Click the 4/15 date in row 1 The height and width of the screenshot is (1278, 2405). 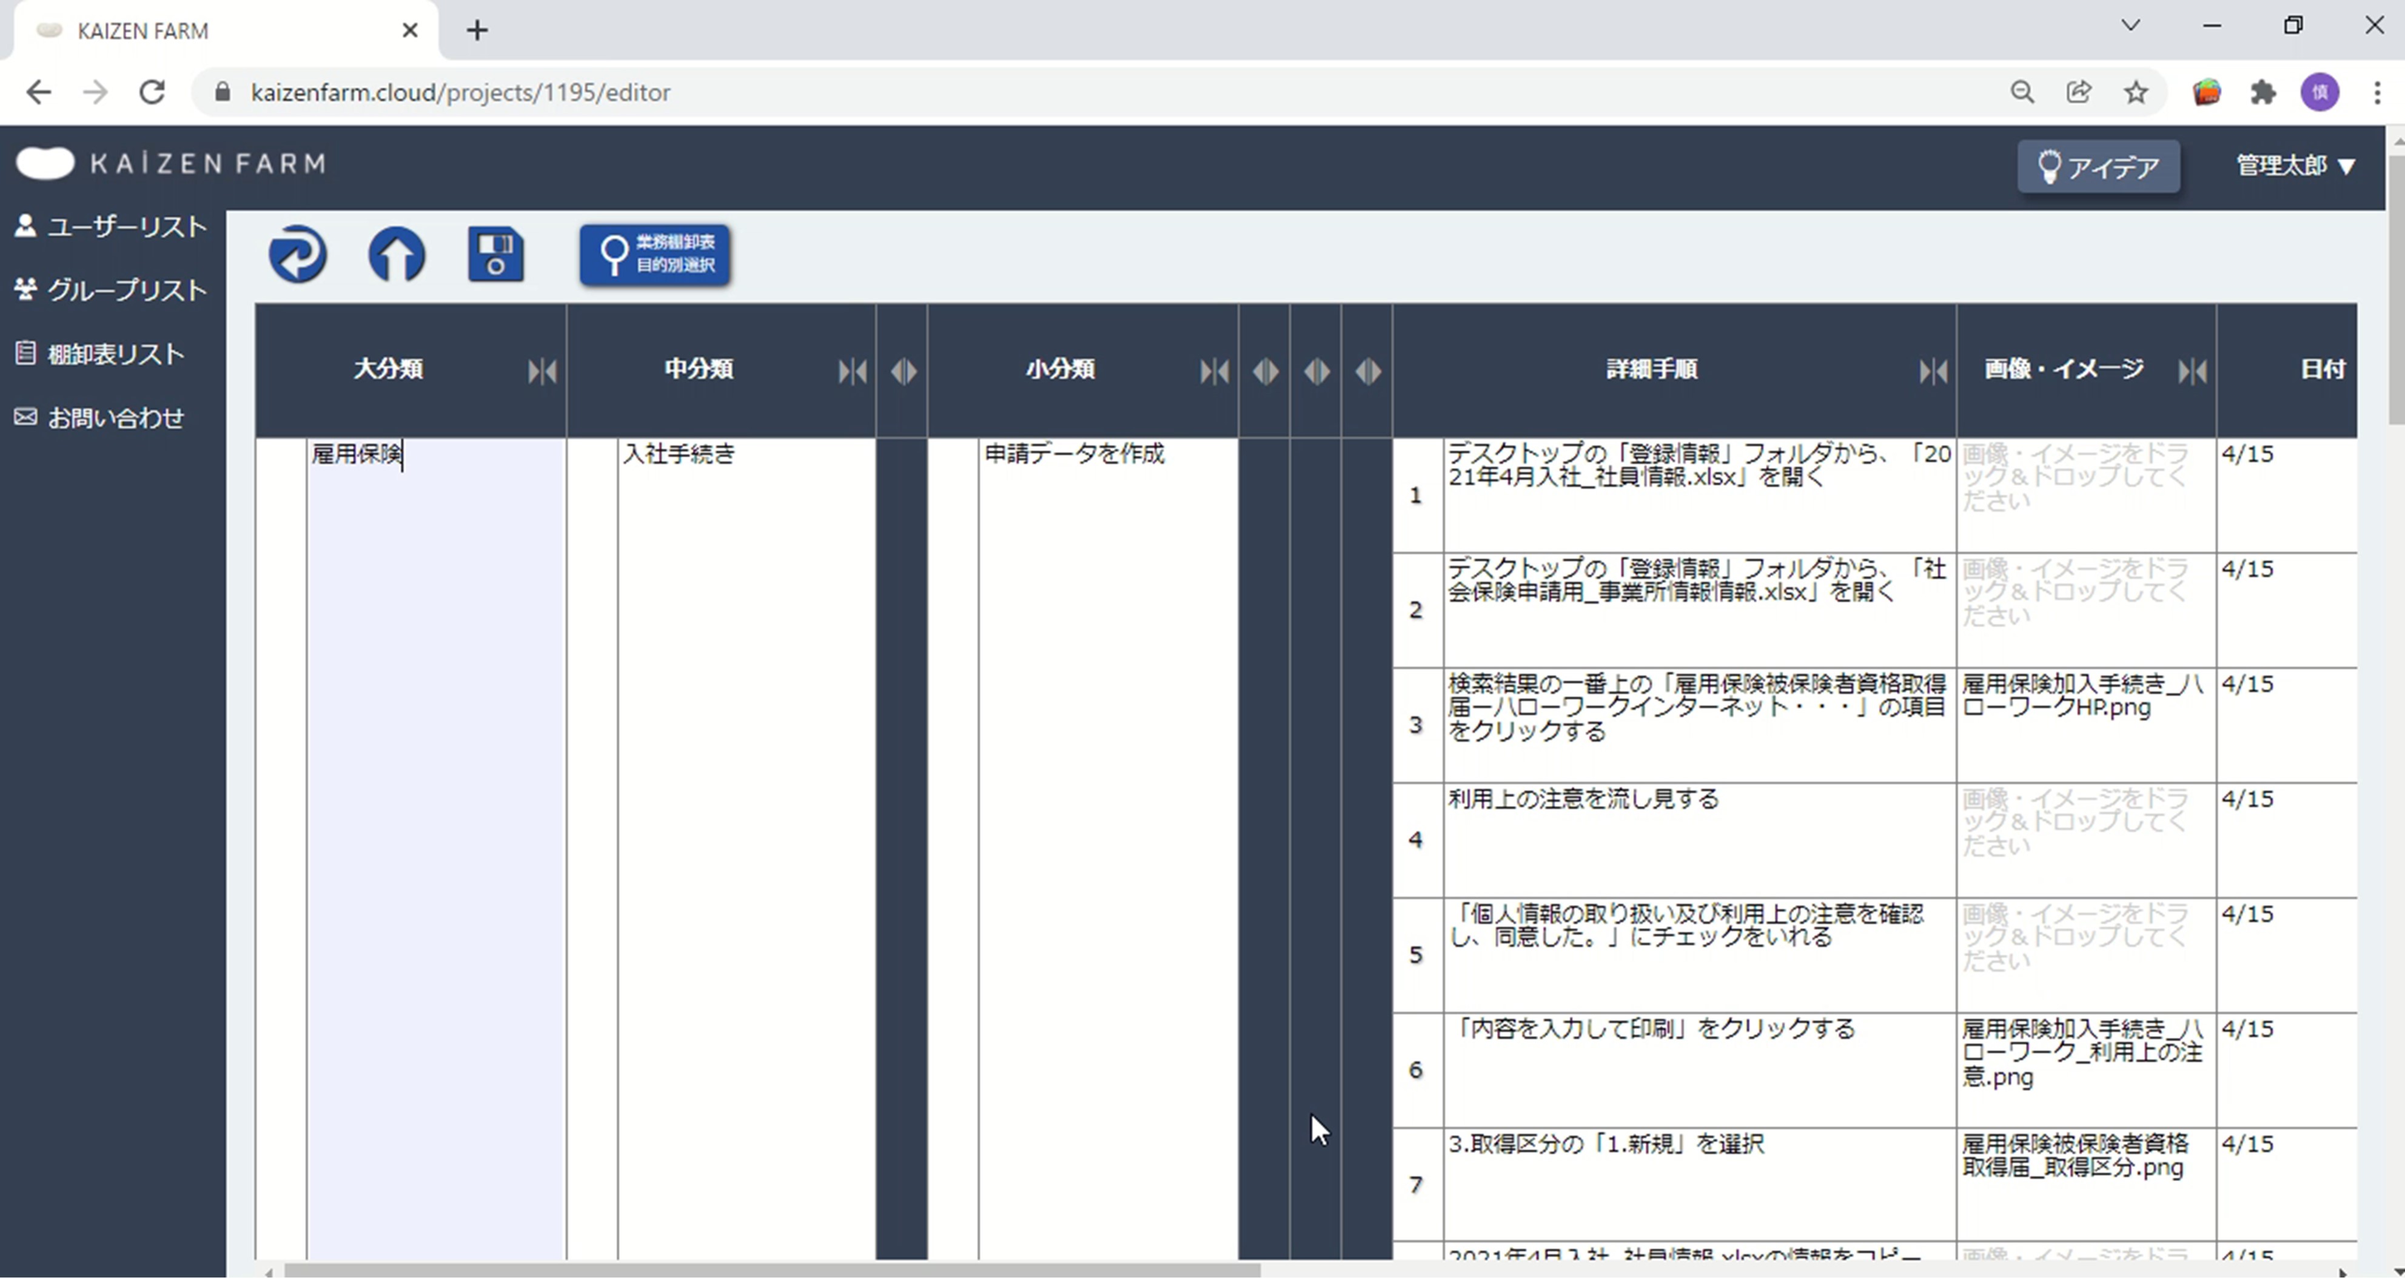2247,455
